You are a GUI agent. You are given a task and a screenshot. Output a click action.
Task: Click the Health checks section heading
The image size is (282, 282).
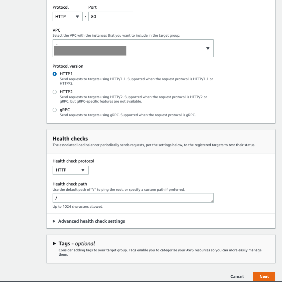coord(70,139)
